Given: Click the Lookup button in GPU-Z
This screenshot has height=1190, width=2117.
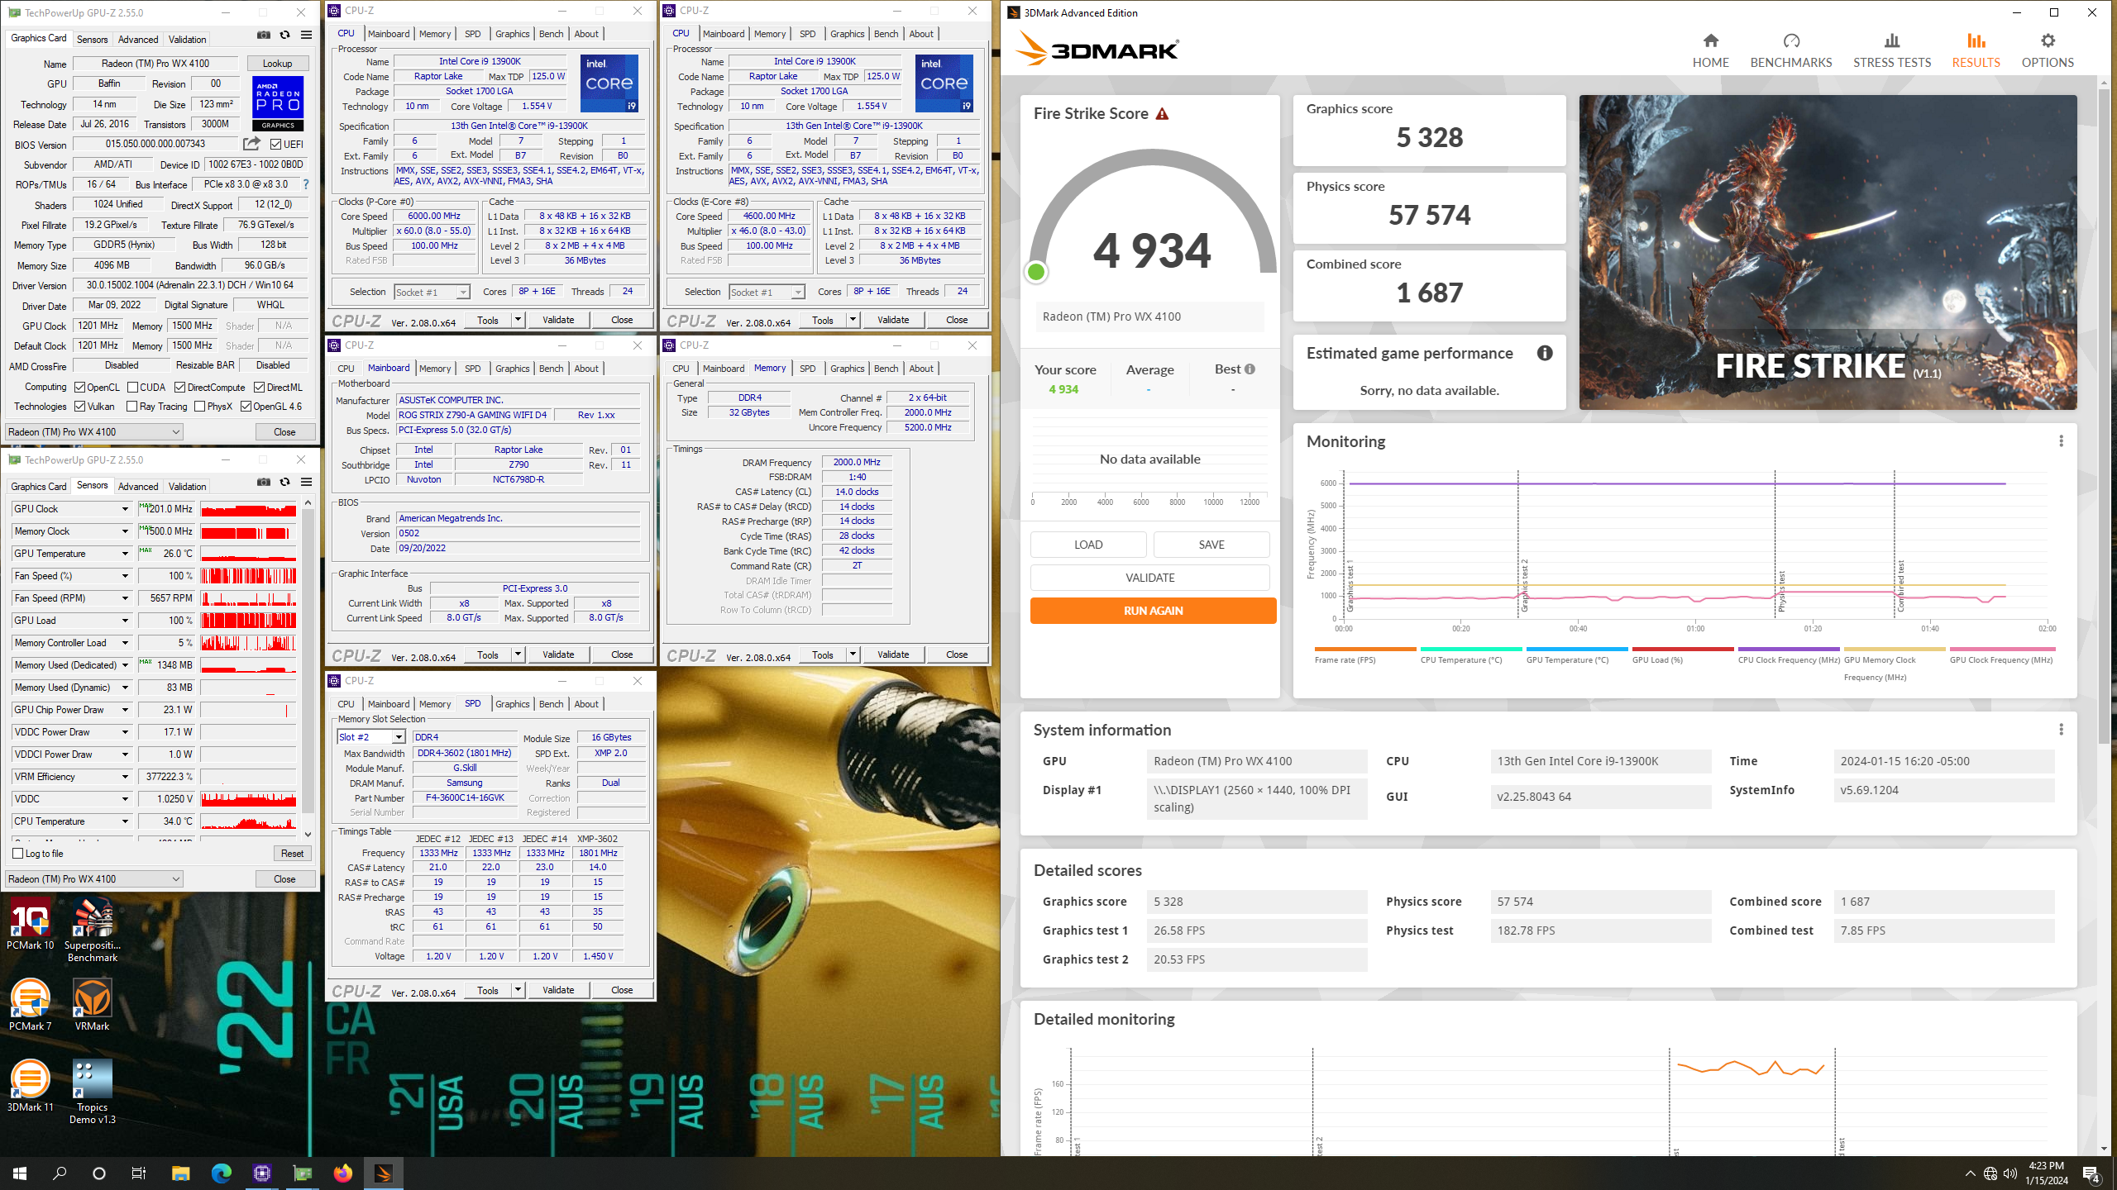Looking at the screenshot, I should point(277,64).
